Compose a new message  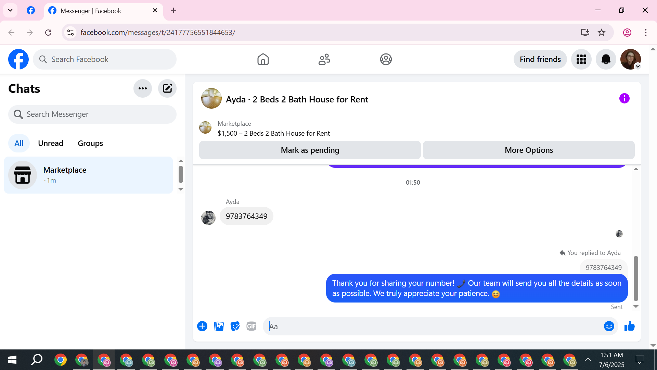click(167, 88)
